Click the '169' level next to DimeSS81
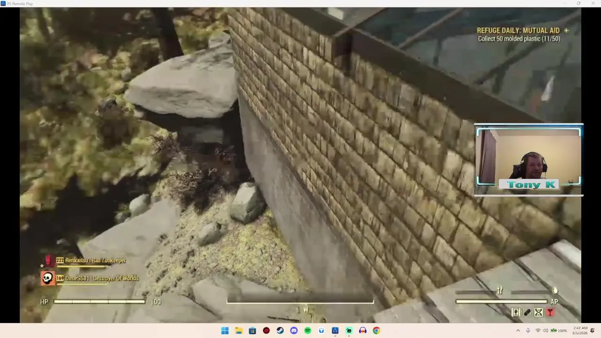Screen dimensions: 601x338 [60, 278]
